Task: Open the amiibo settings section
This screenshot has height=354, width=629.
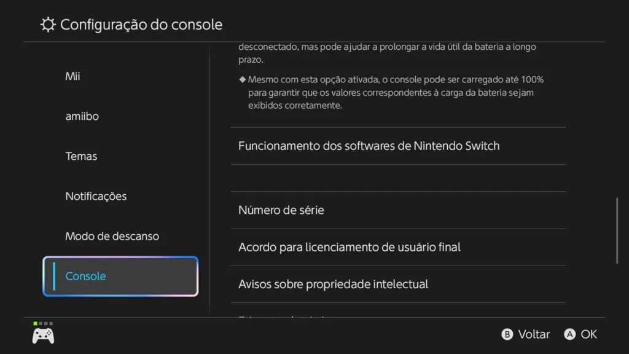Action: click(x=82, y=116)
